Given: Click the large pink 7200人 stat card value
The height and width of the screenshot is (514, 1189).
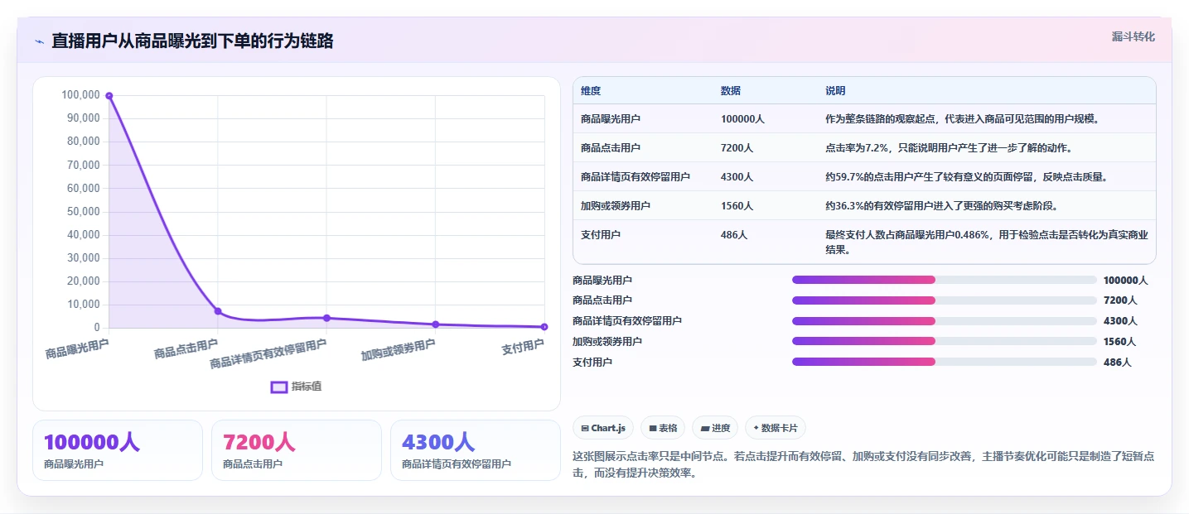Looking at the screenshot, I should coord(259,442).
